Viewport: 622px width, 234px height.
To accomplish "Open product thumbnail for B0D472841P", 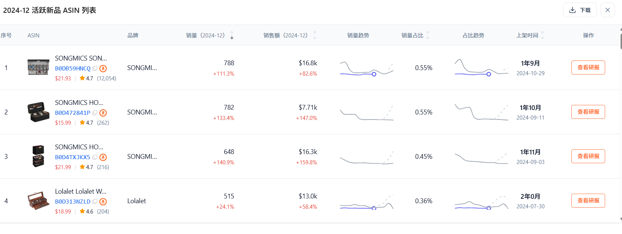I will [x=39, y=112].
